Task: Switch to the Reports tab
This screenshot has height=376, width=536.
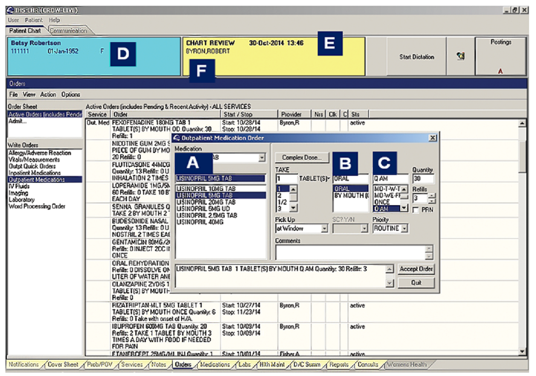Action: (339, 365)
